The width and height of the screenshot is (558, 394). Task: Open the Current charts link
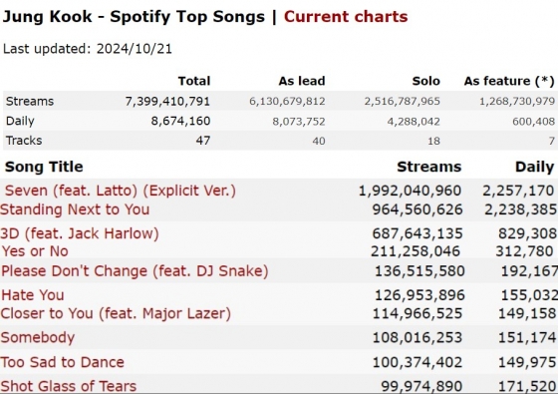pos(346,17)
